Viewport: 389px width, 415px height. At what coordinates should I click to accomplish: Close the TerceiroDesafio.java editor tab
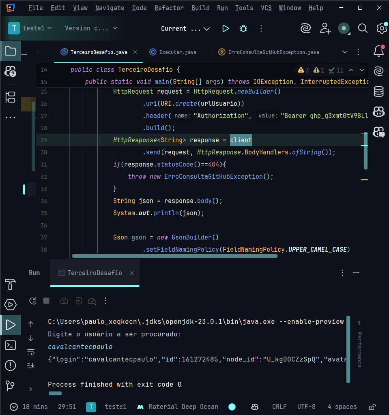(135, 52)
